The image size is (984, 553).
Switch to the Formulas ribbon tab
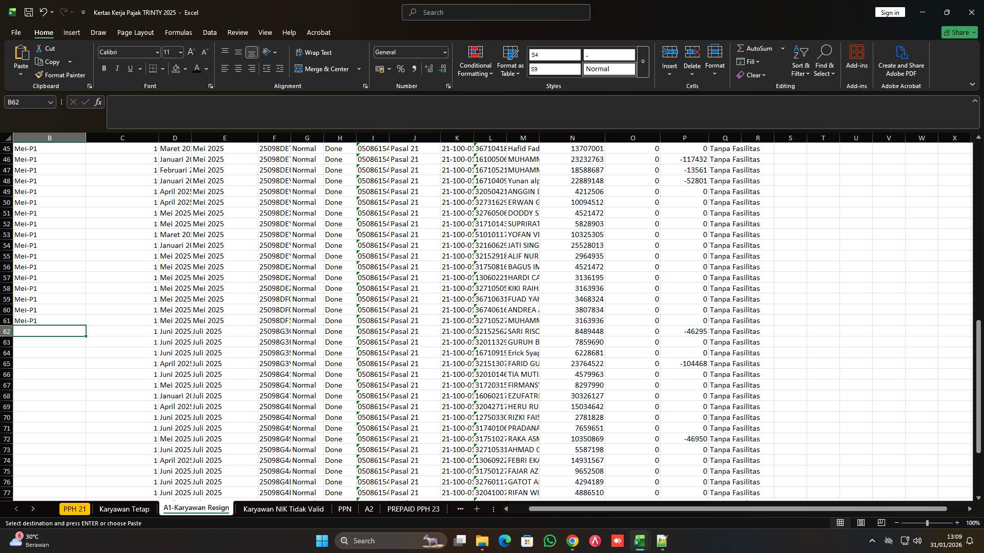coord(178,32)
